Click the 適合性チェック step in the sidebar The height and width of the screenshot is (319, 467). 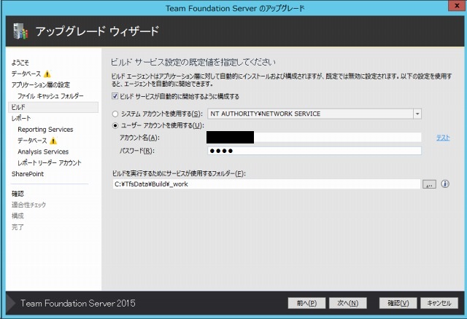[28, 205]
